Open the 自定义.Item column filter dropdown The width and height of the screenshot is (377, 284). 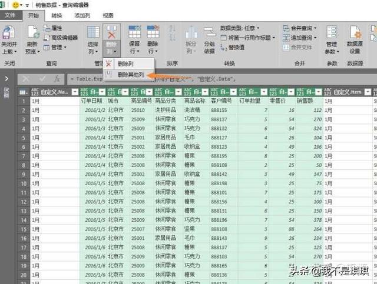click(368, 92)
